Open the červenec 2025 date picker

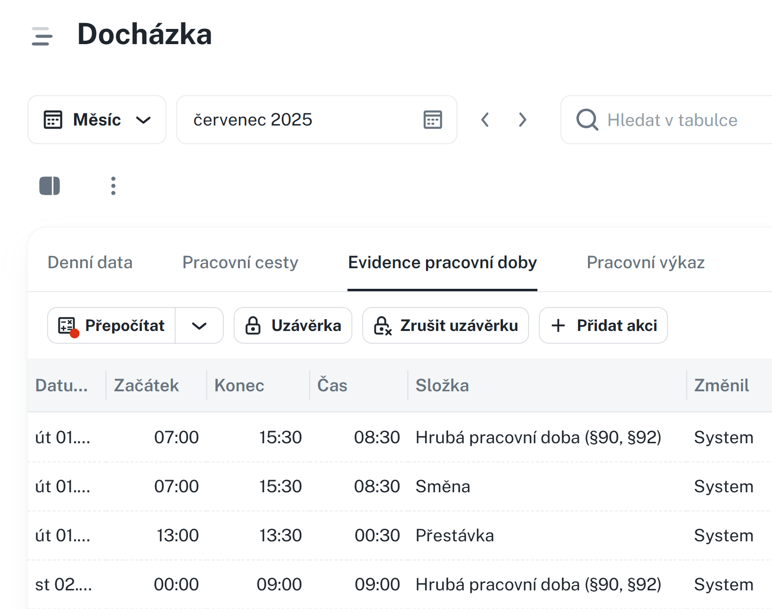click(x=294, y=120)
